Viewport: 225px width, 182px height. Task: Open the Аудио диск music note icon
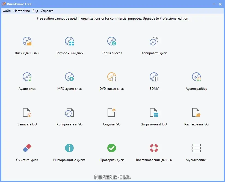click(27, 77)
